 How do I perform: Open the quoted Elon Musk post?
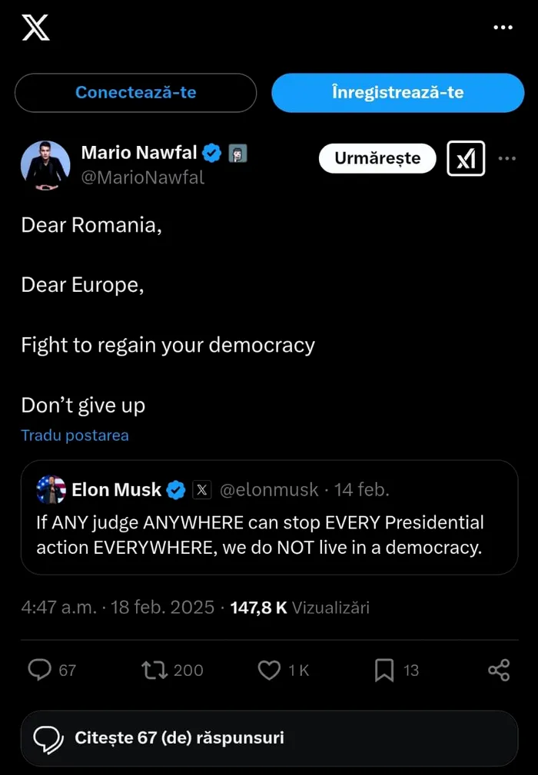(269, 534)
